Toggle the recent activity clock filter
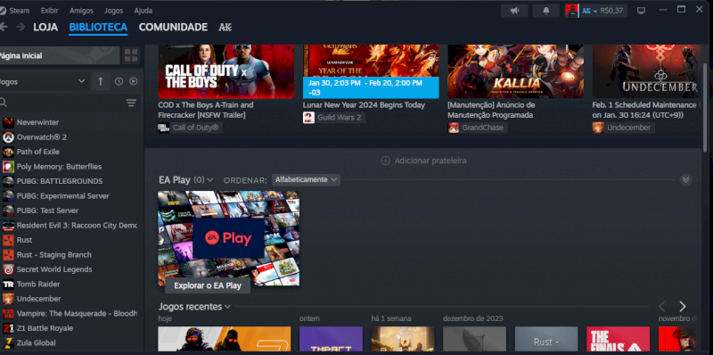The height and width of the screenshot is (355, 713). (119, 81)
